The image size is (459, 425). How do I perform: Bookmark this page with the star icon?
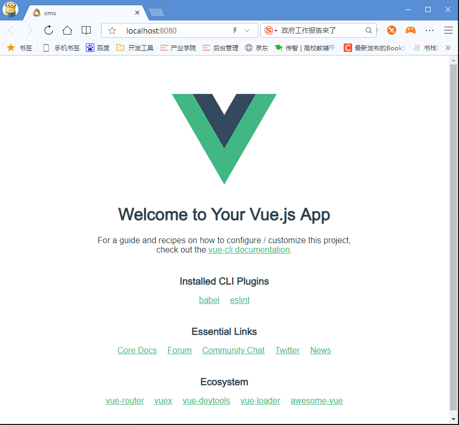[112, 30]
